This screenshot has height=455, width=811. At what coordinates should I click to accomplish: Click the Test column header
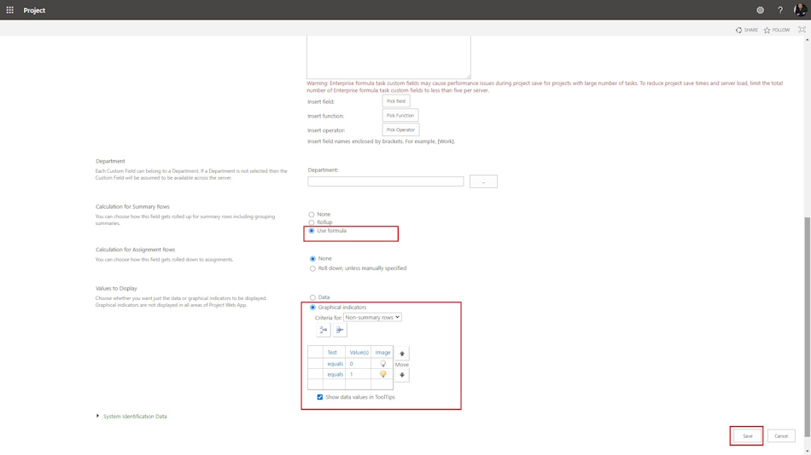[x=332, y=352]
